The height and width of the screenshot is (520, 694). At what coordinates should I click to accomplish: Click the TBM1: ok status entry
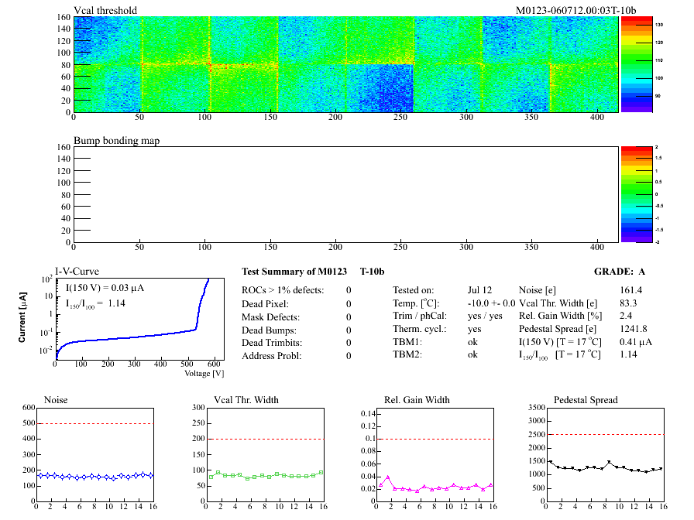[x=438, y=341]
